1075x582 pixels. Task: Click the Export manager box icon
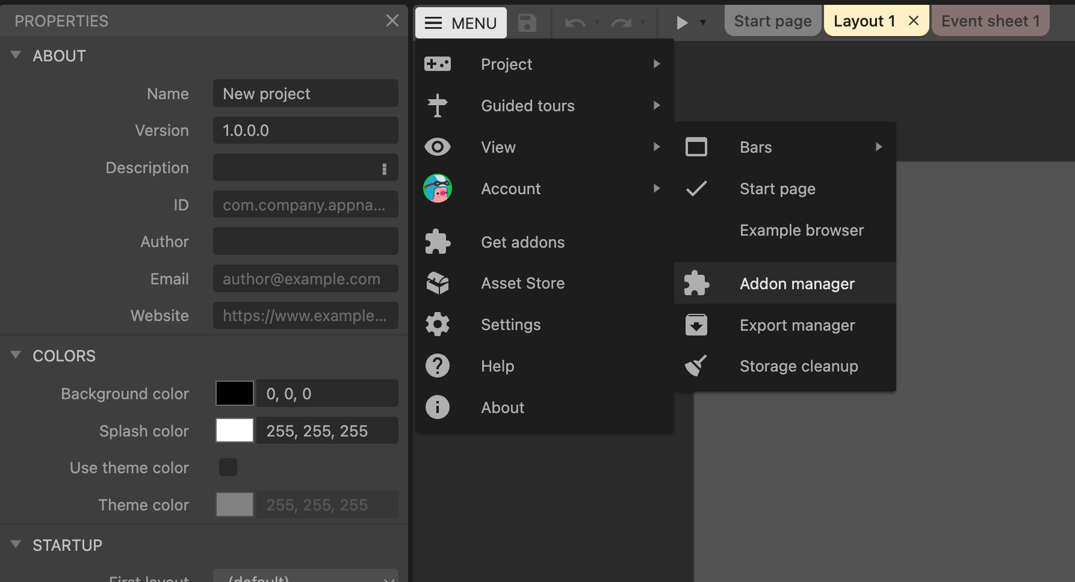coord(696,325)
